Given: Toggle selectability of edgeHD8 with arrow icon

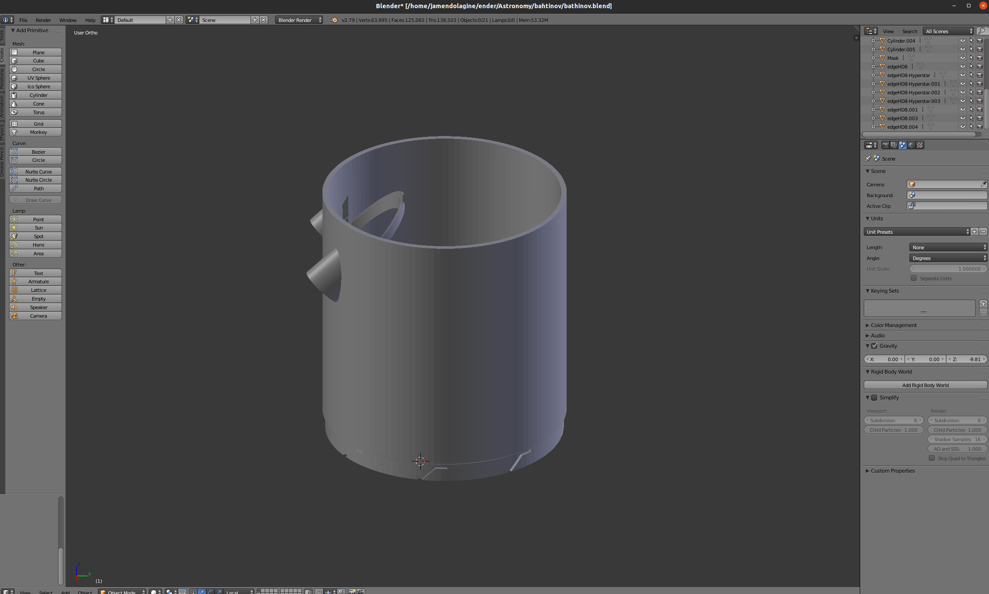Looking at the screenshot, I should [x=971, y=66].
